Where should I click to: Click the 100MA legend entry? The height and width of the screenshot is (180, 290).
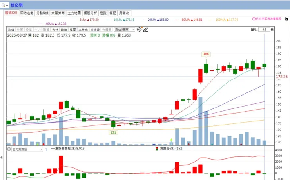point(223,20)
